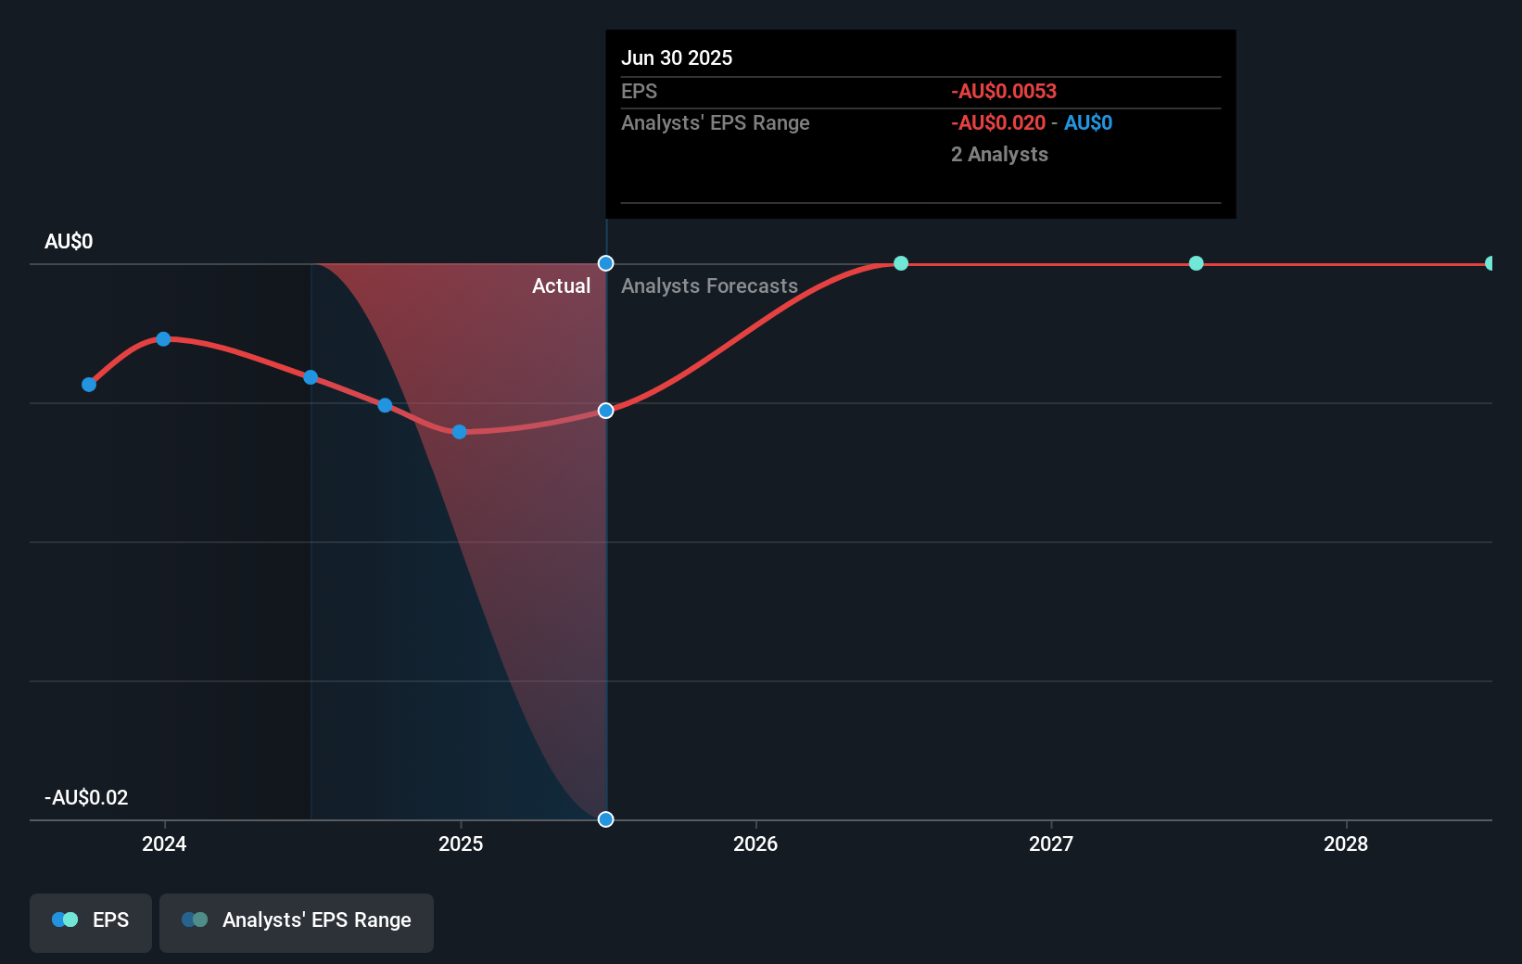Toggle the Analysts' EPS Range series visibility
This screenshot has width=1522, height=964.
click(x=297, y=921)
